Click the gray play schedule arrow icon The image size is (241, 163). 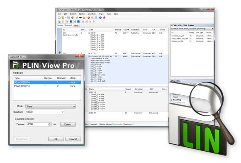click(x=67, y=22)
